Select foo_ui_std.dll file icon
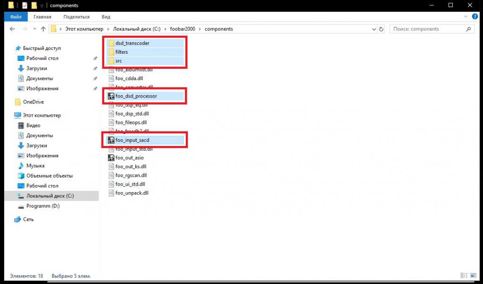Image resolution: width=483 pixels, height=284 pixels. (111, 184)
